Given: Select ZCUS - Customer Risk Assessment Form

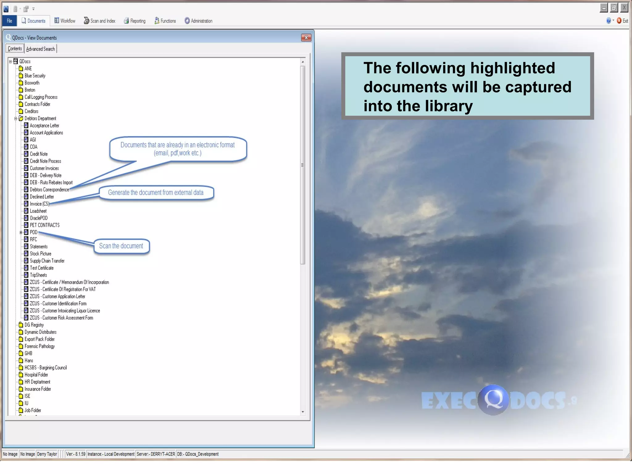Looking at the screenshot, I should 61,318.
